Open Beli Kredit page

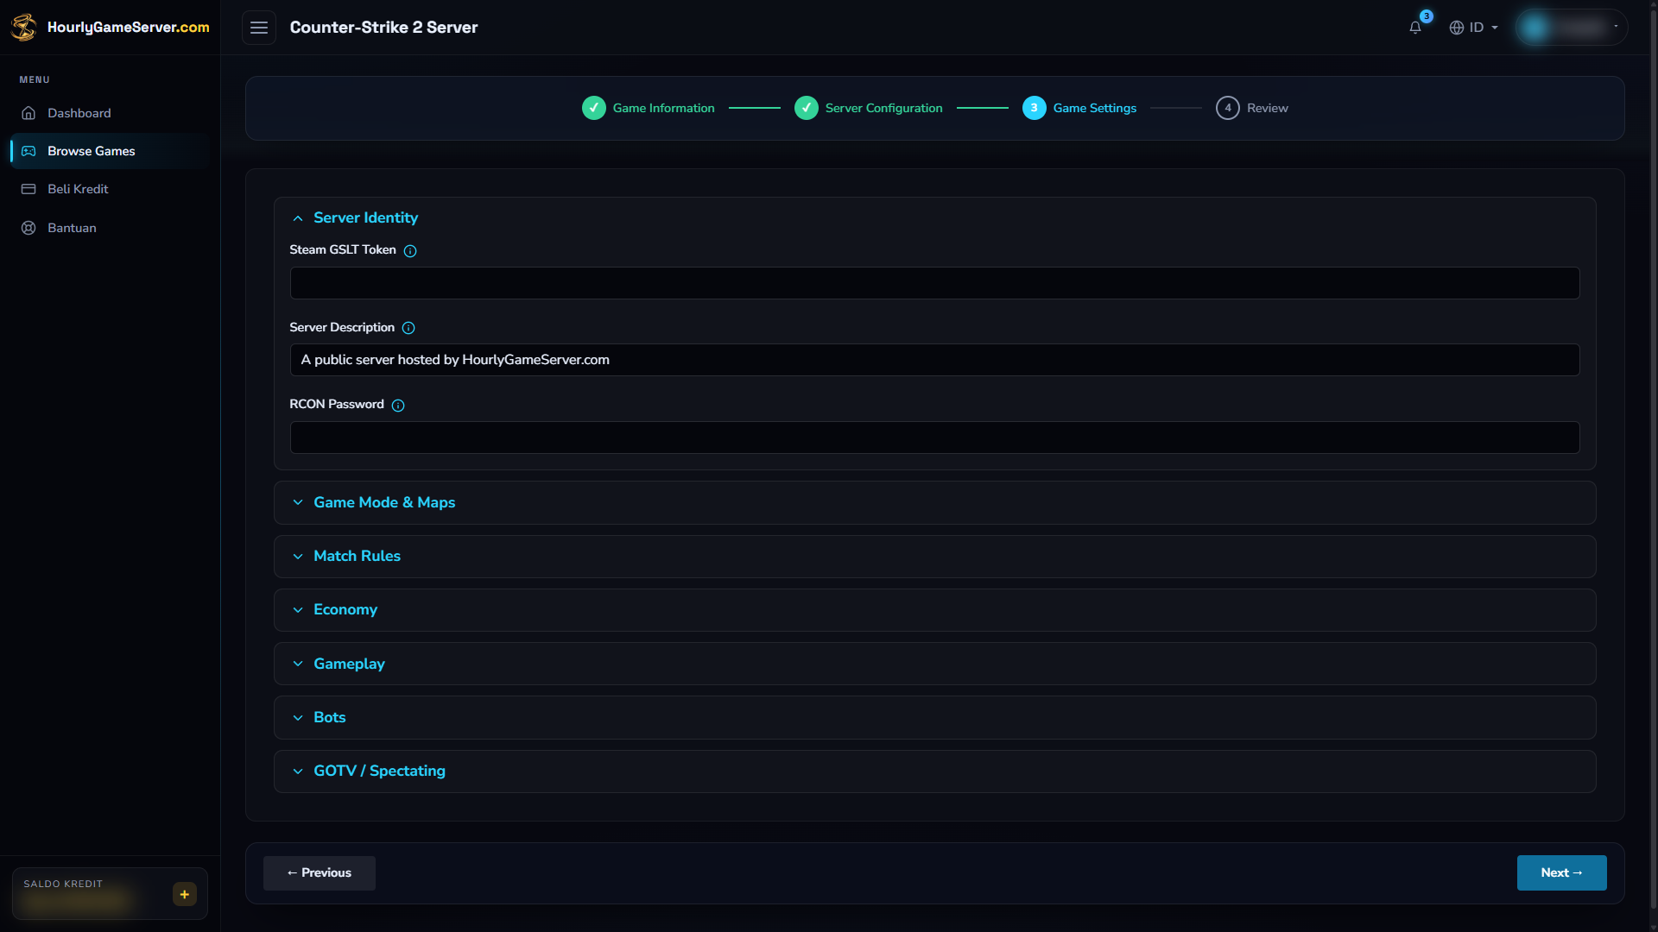point(110,189)
